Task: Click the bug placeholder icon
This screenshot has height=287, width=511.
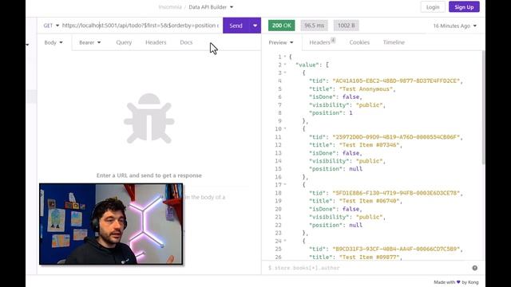Action: [x=149, y=119]
